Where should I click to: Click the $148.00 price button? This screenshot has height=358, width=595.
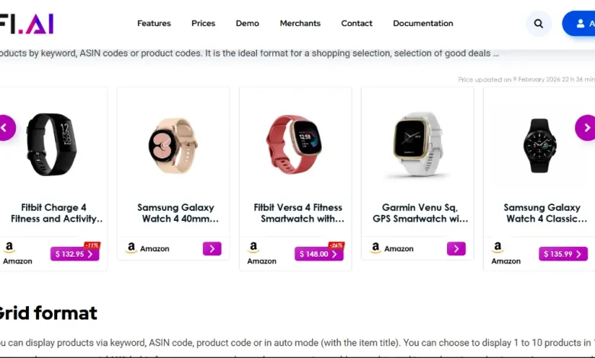tap(319, 254)
